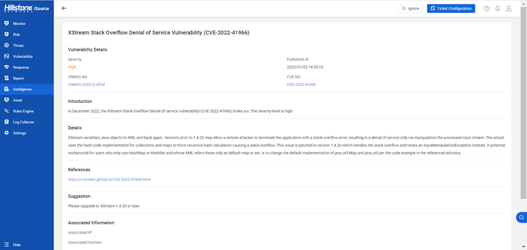The image size is (527, 250).
Task: Open the help question mark icon
Action: pos(486,9)
